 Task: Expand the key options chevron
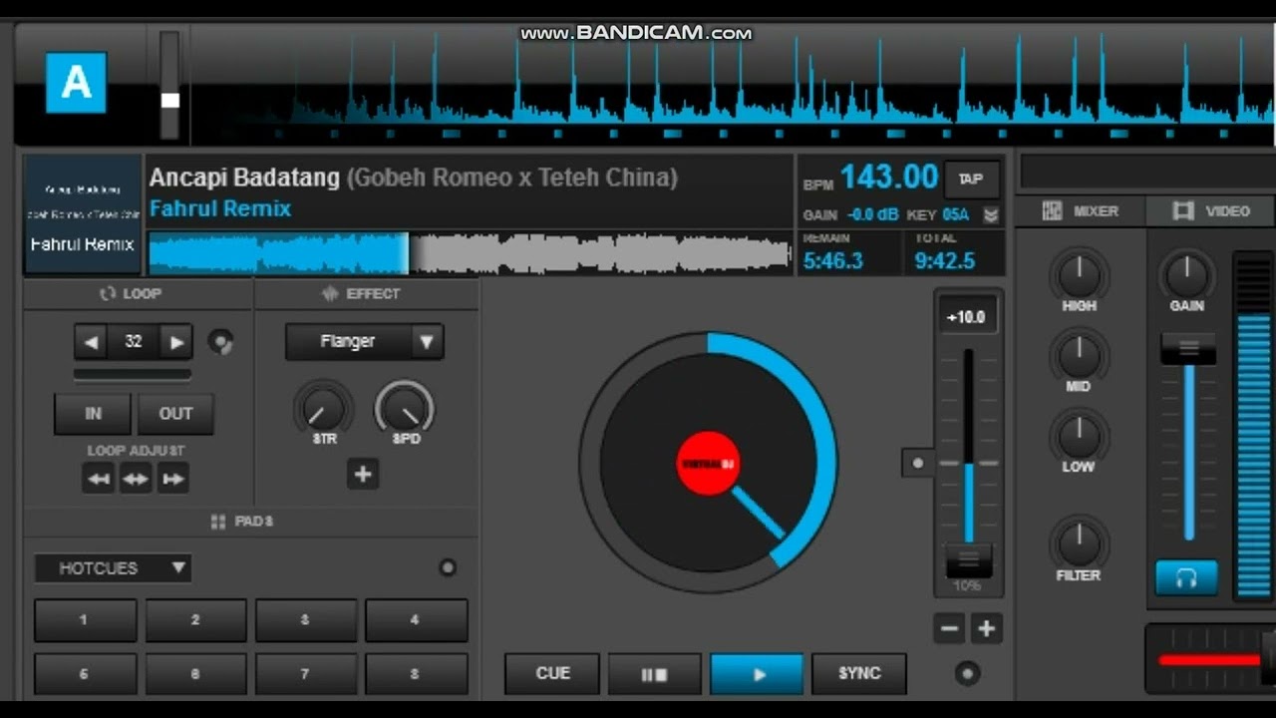pyautogui.click(x=991, y=215)
